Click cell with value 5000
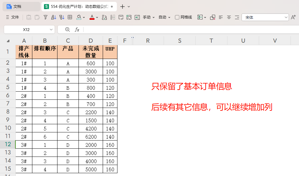This screenshot has height=176, width=299. click(x=91, y=169)
